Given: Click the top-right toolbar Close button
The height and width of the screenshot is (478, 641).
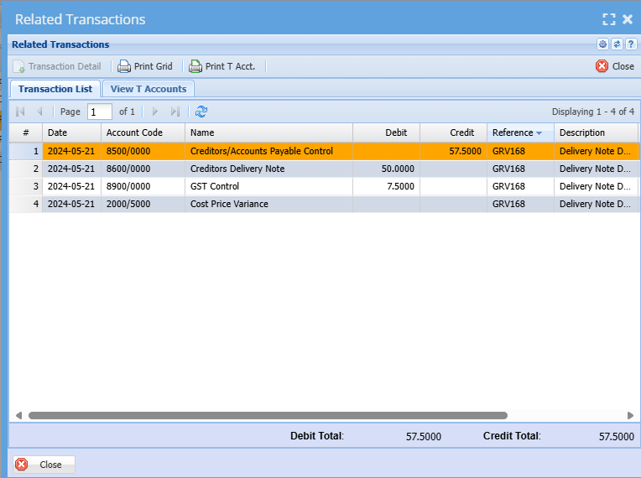Looking at the screenshot, I should coord(615,66).
